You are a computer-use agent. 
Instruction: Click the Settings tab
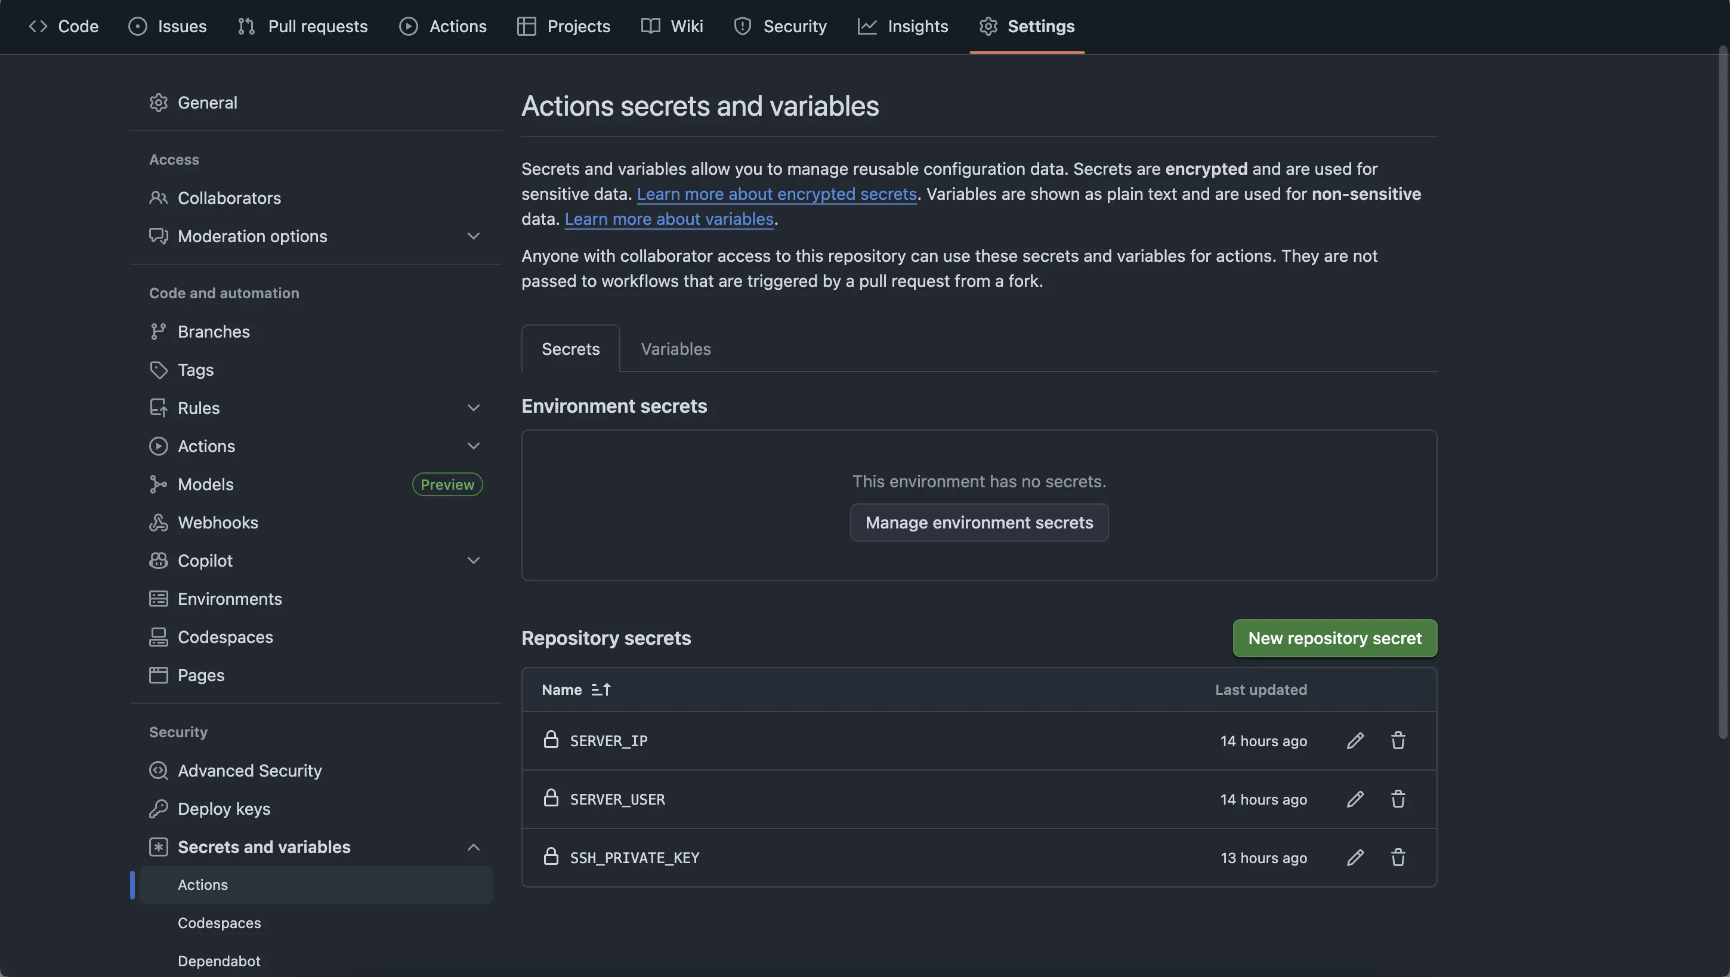[x=1027, y=26]
